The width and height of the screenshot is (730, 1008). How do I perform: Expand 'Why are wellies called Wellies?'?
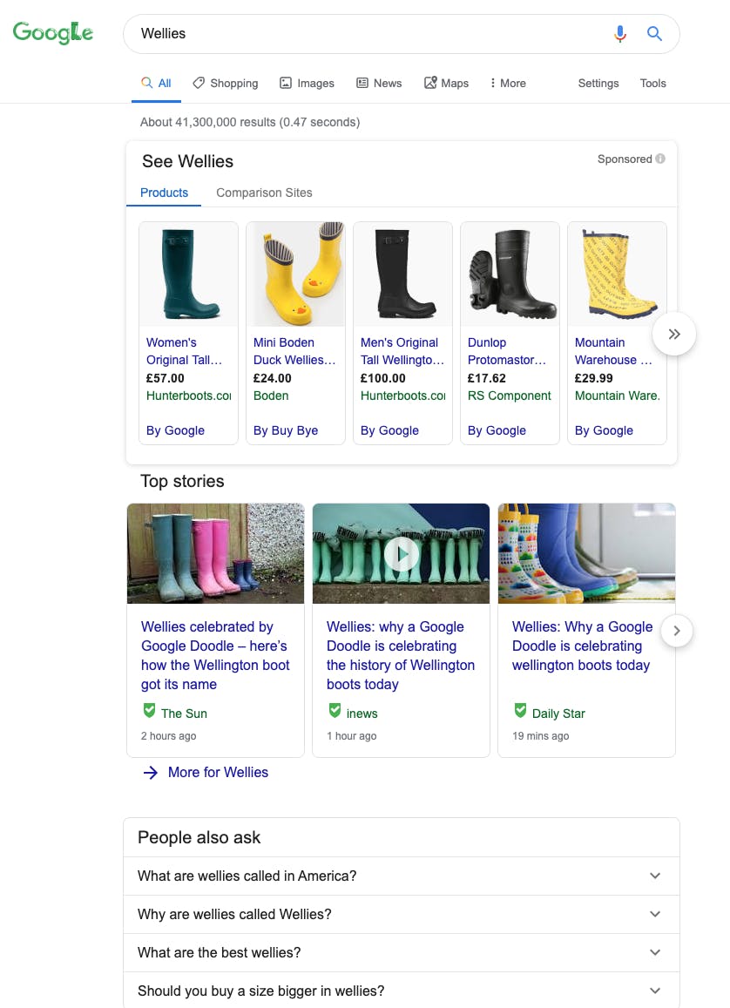tap(401, 914)
